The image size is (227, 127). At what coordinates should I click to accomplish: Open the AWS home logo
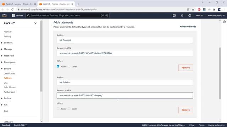(x=4, y=16)
